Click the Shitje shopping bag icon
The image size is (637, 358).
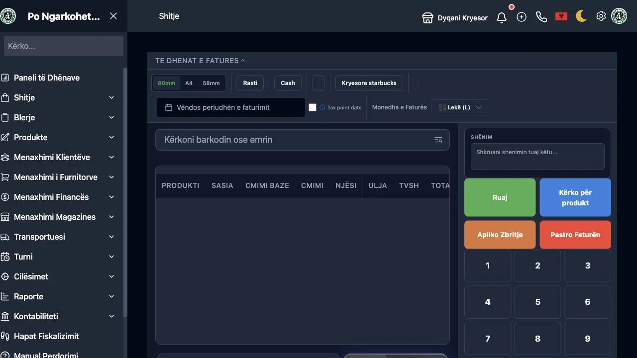[x=5, y=97]
